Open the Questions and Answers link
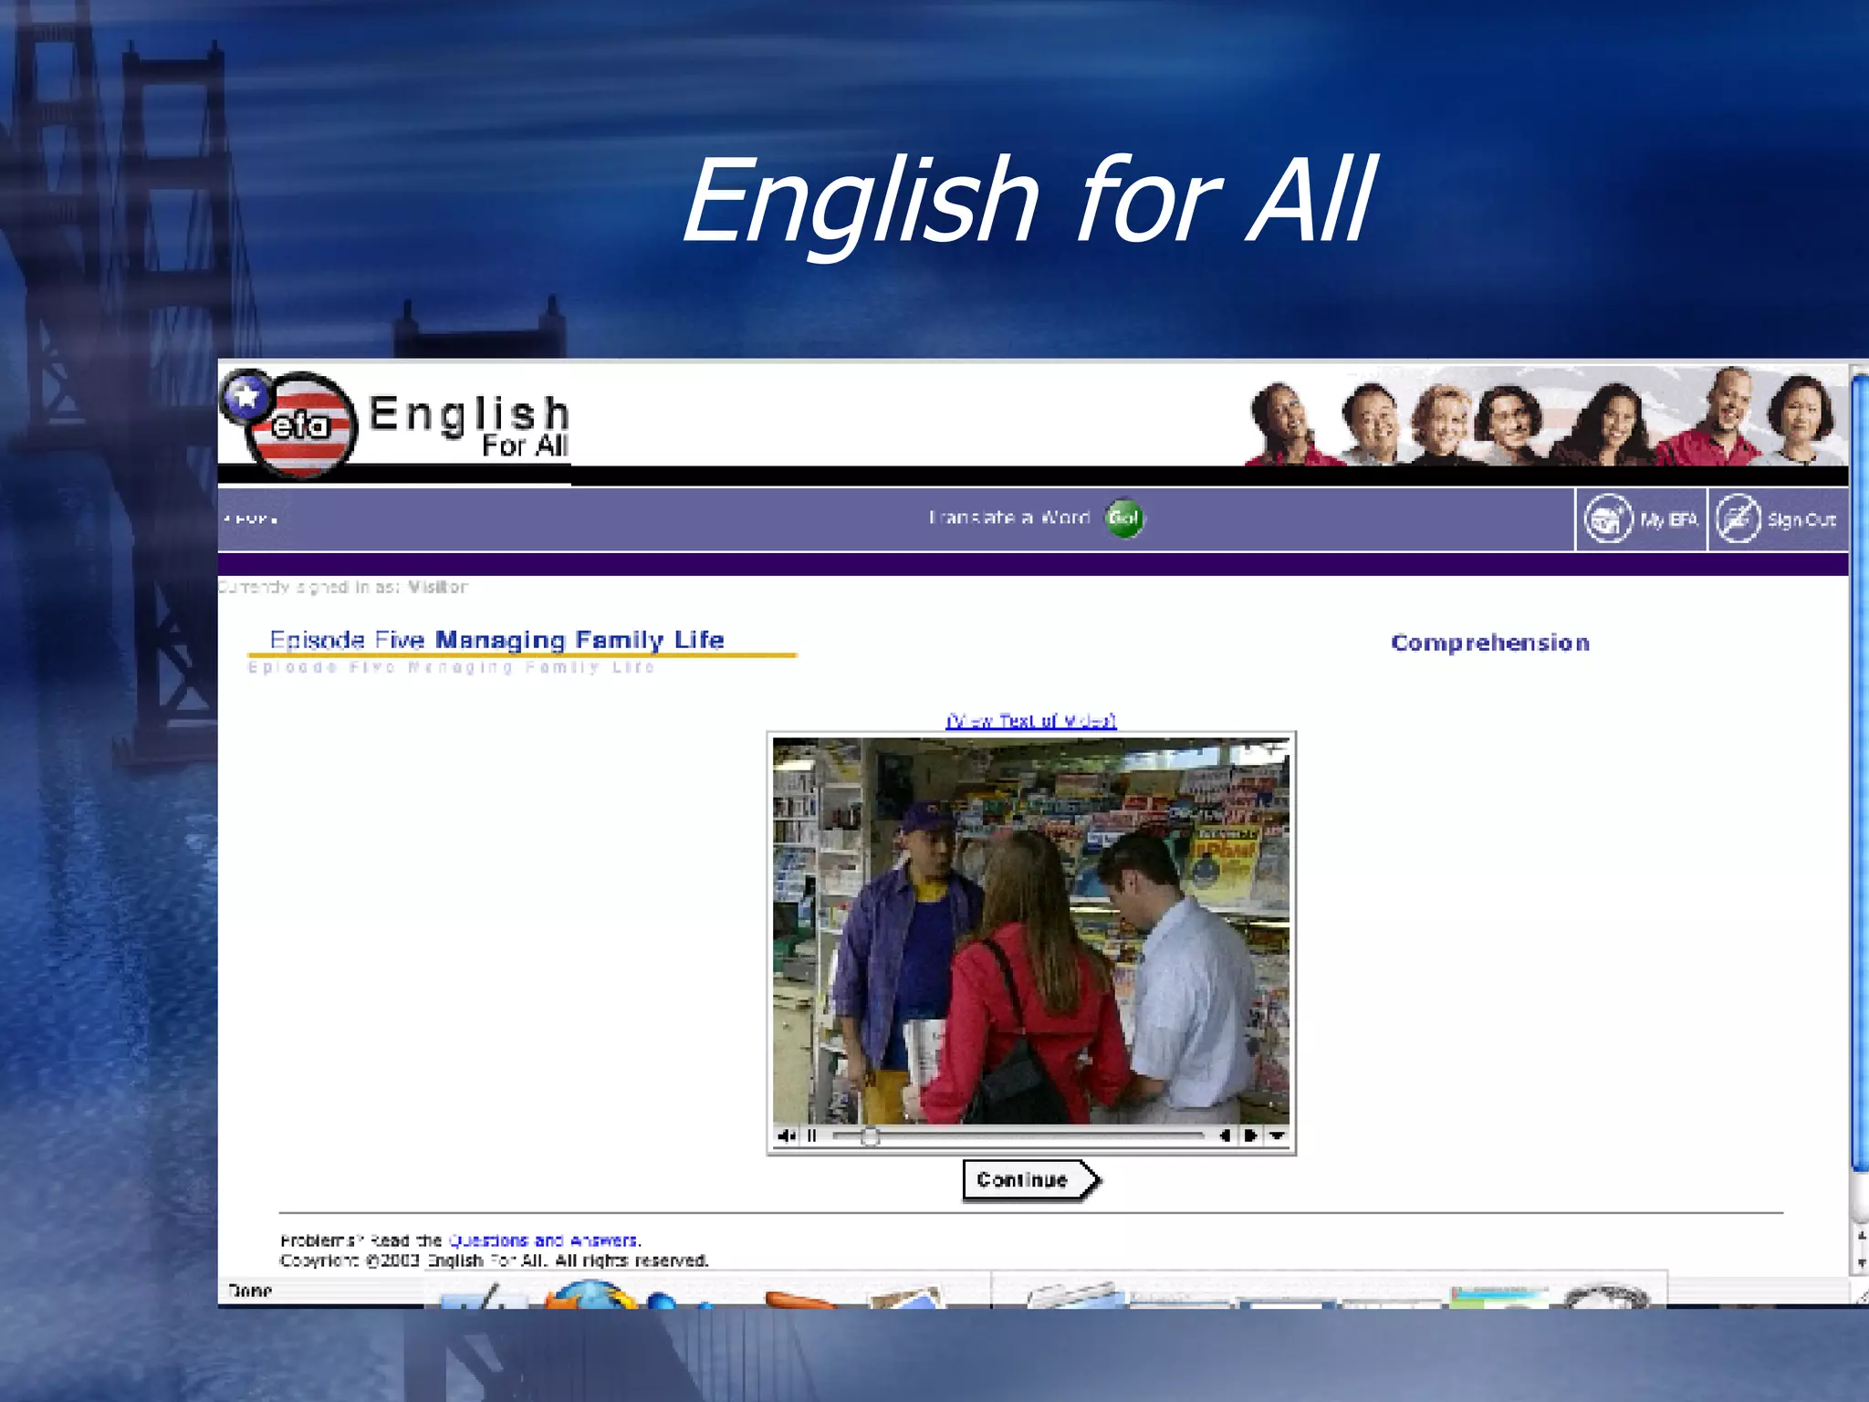 click(x=543, y=1240)
